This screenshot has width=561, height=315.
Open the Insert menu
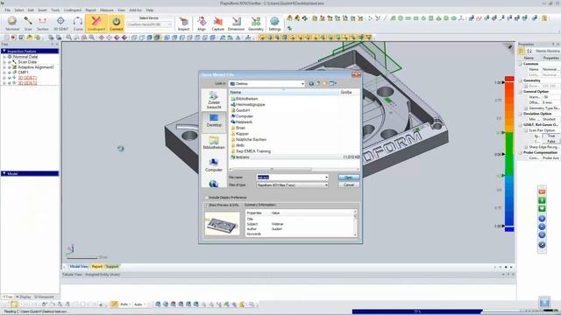click(42, 10)
